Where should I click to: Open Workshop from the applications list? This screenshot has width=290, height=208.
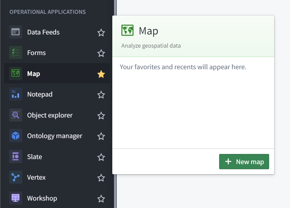coord(57,198)
